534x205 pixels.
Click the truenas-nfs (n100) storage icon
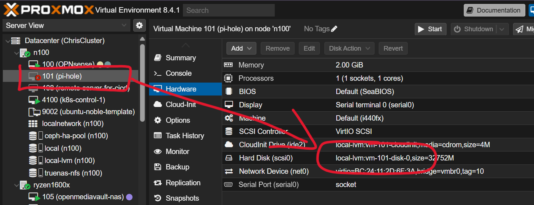point(36,173)
